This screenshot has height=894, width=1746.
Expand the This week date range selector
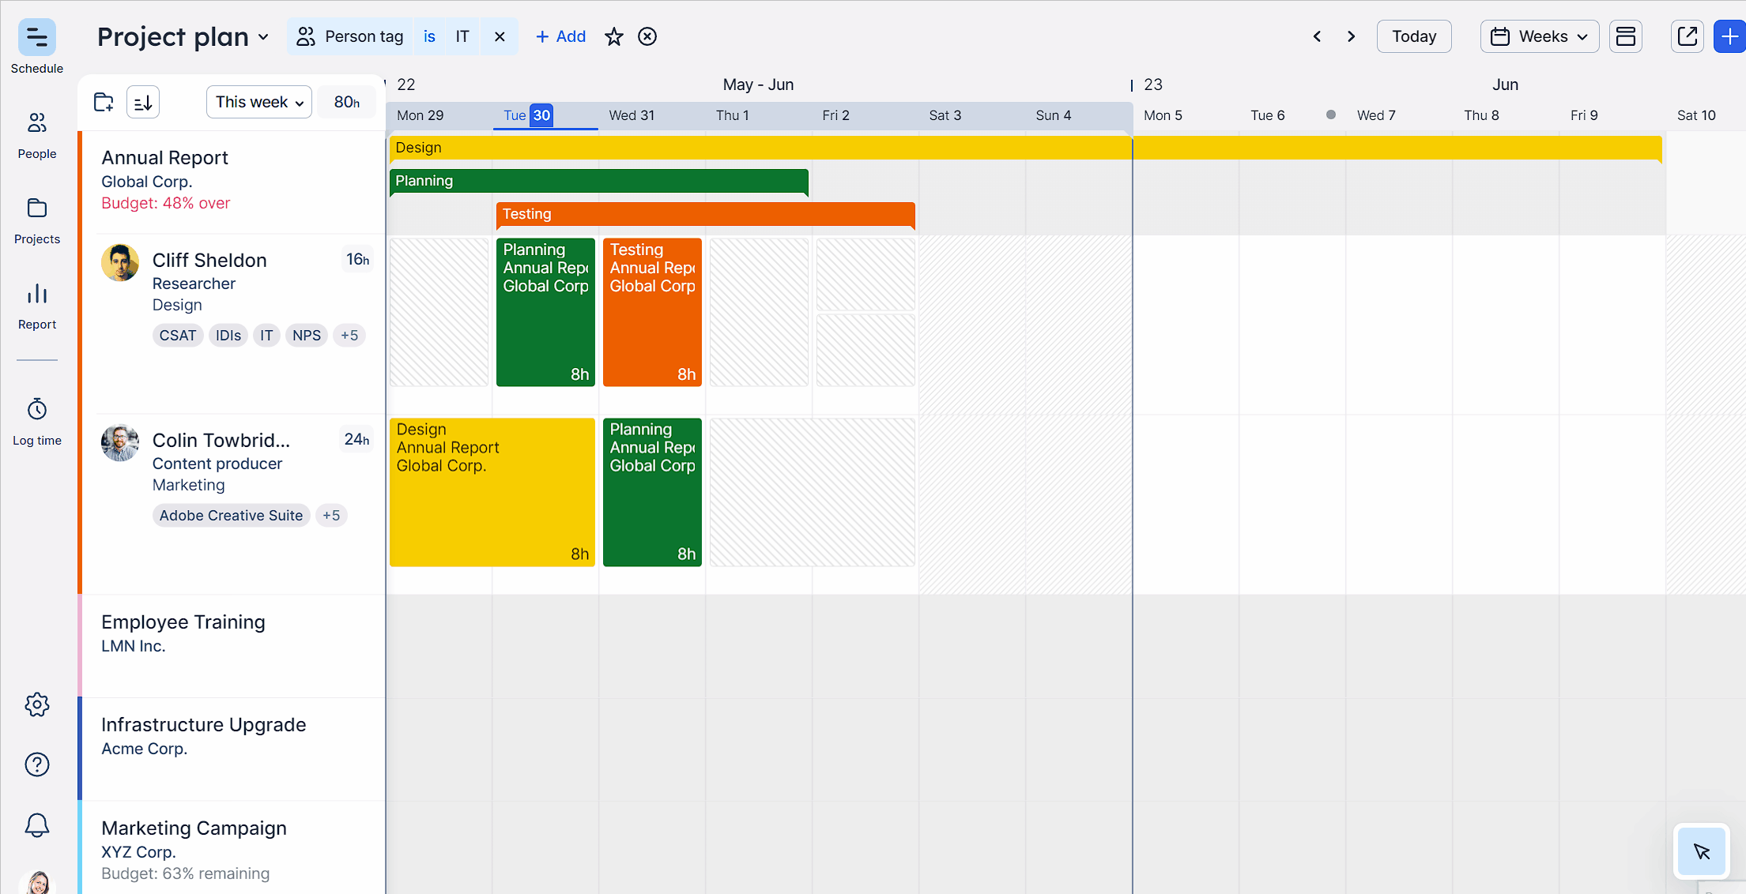coord(258,101)
